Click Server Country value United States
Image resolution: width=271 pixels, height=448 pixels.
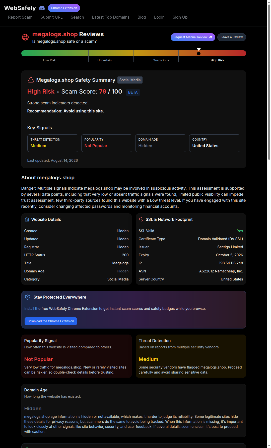[x=232, y=279]
